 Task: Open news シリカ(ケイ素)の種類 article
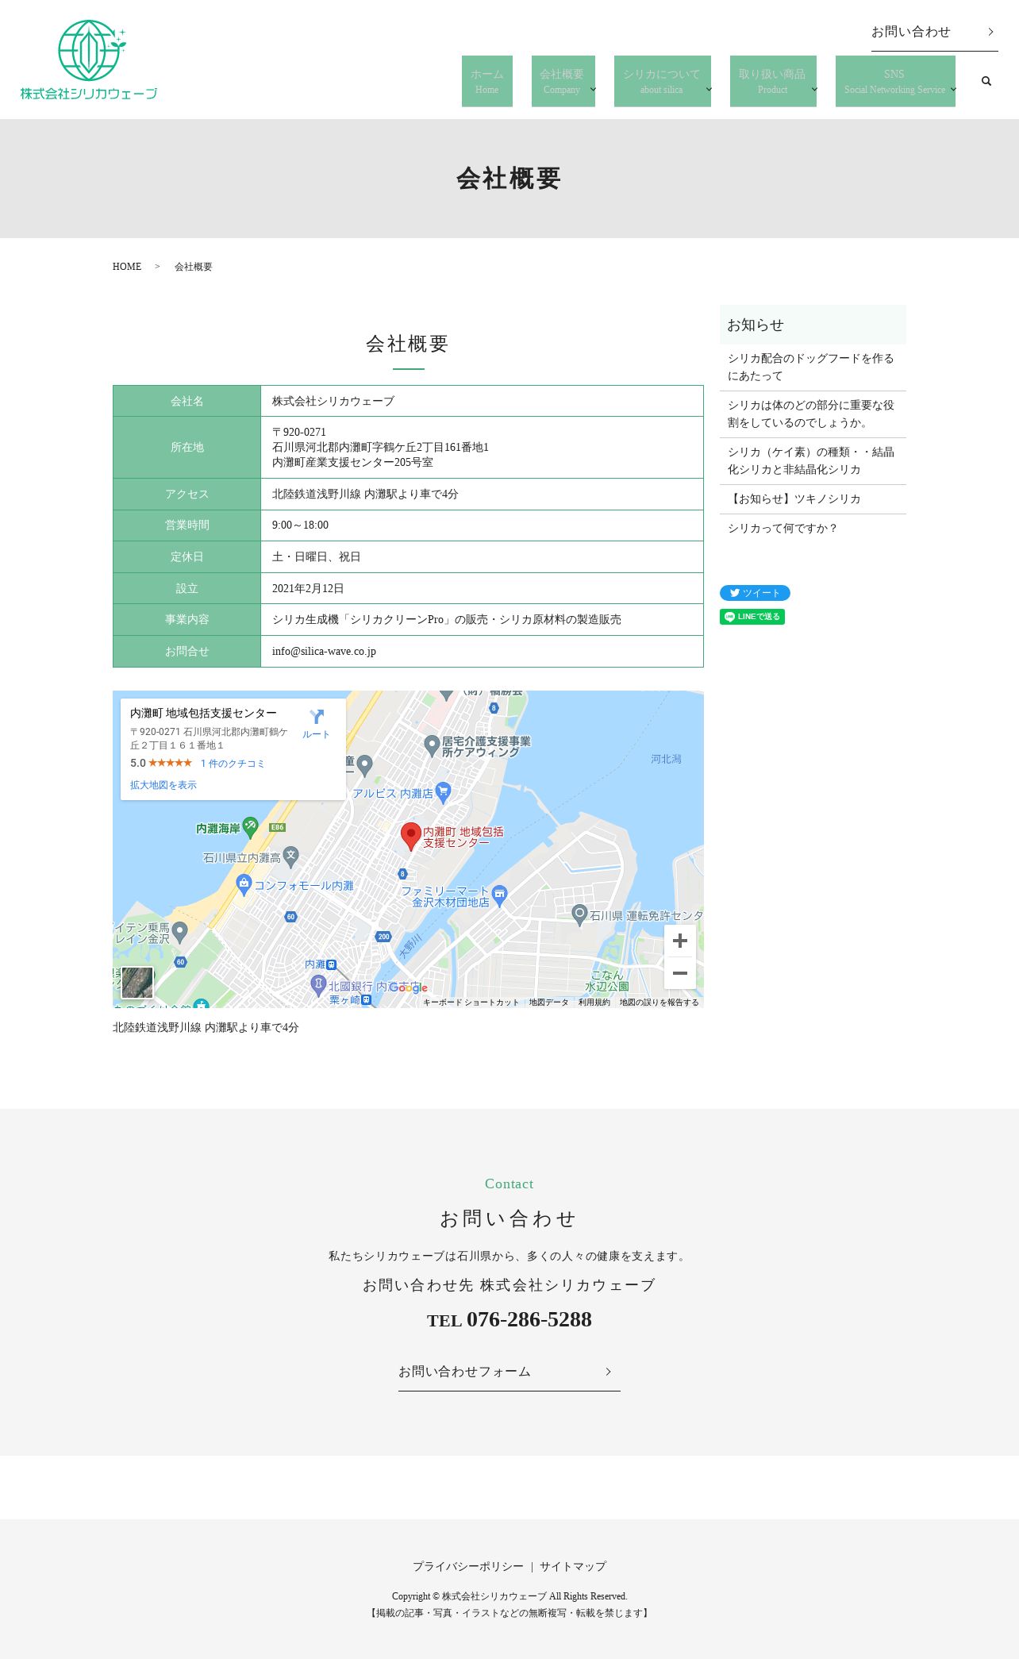pyautogui.click(x=813, y=461)
